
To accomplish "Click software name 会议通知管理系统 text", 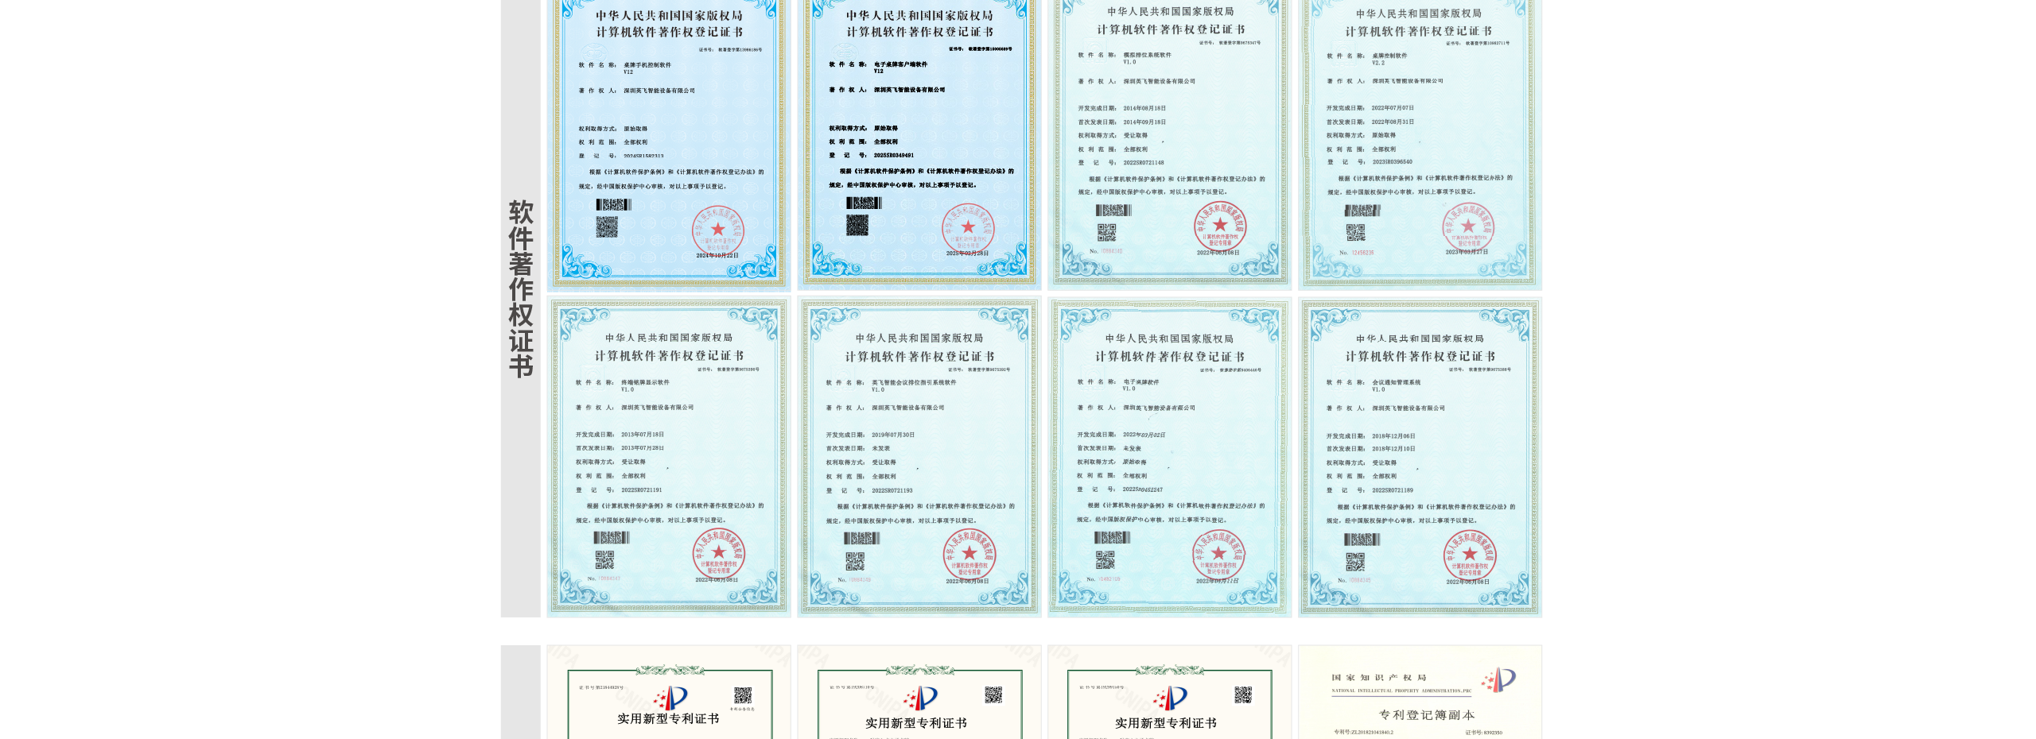I will point(1396,382).
